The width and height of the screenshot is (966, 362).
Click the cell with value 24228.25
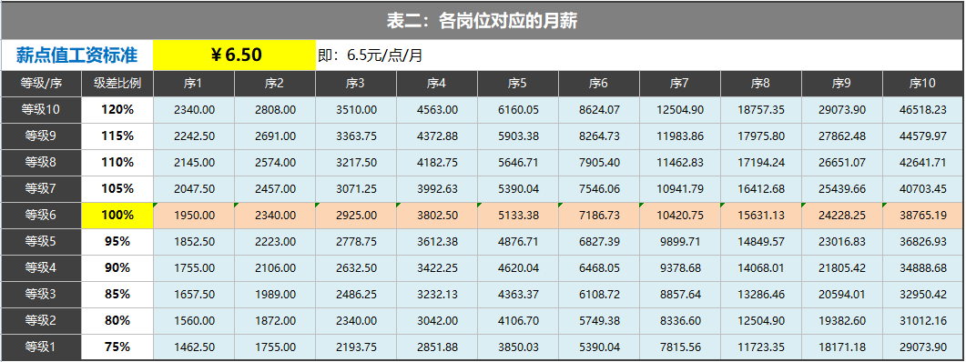coord(842,216)
